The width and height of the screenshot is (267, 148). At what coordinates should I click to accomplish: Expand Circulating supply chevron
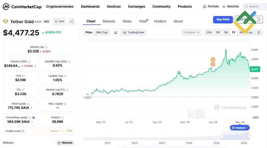point(32,122)
